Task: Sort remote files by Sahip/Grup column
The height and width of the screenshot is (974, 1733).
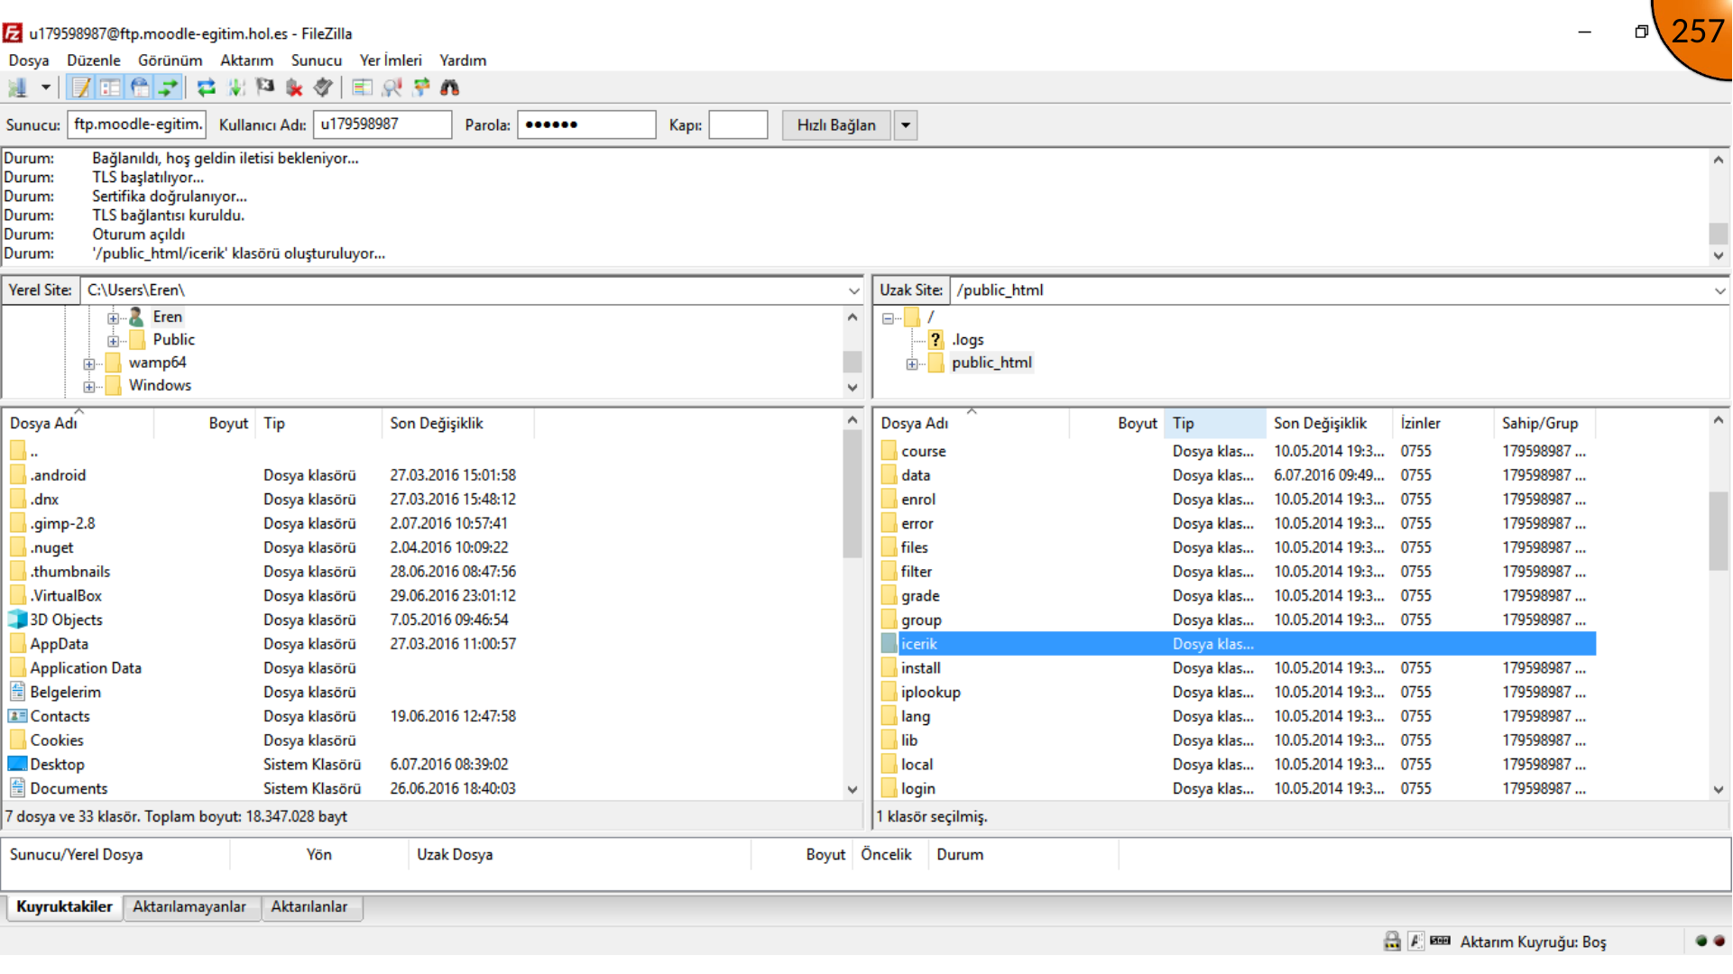Action: coord(1544,423)
